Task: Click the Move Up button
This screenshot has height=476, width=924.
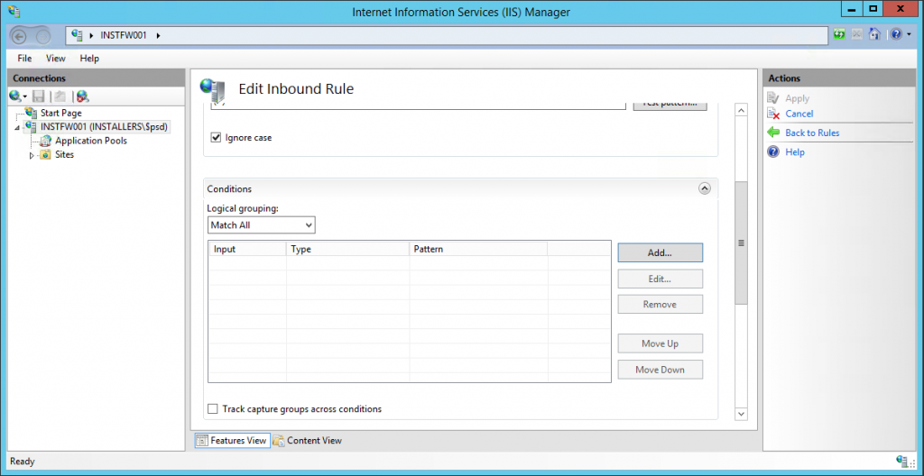Action: 660,343
